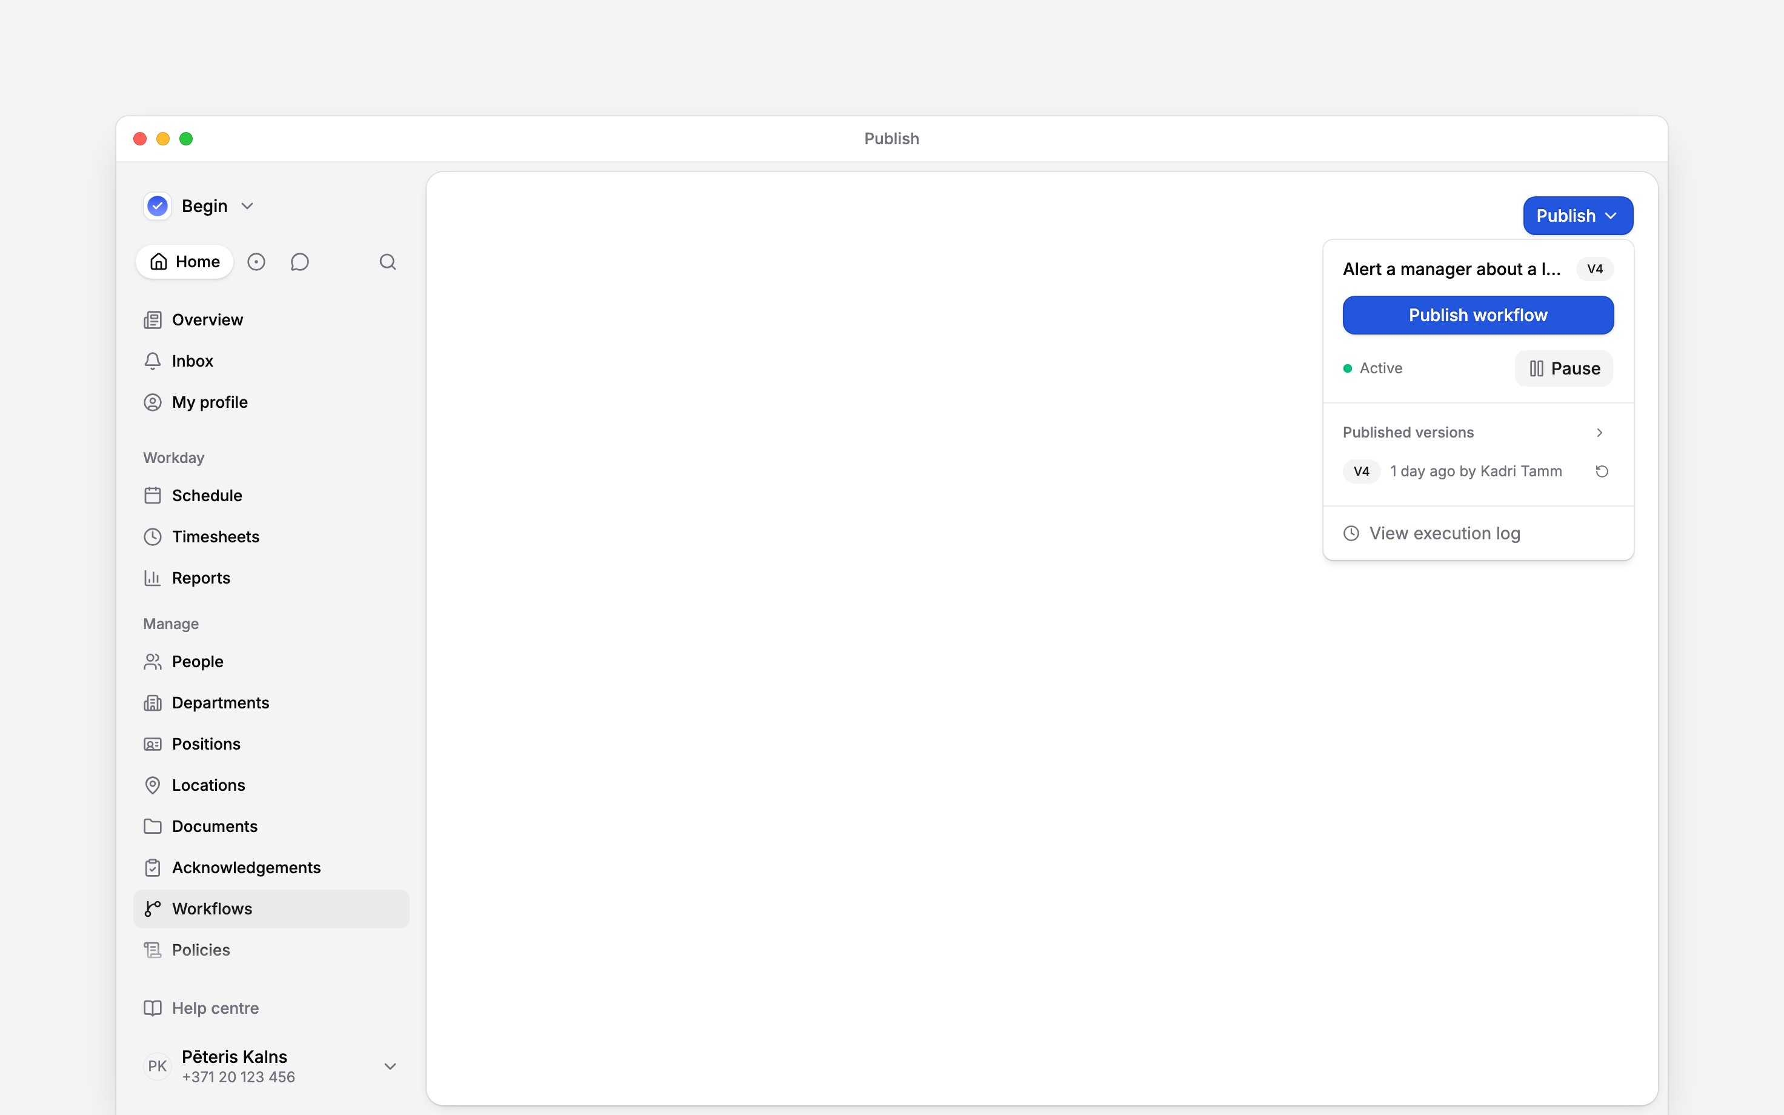
Task: Open My profile
Action: (x=271, y=402)
